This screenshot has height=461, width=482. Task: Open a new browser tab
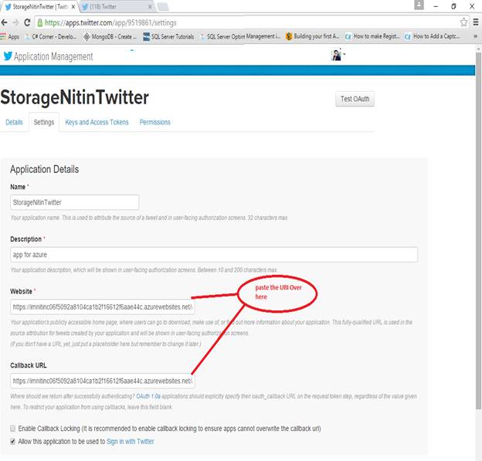pos(163,7)
